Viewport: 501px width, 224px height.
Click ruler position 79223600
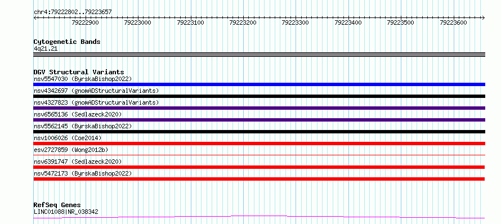coord(453,23)
